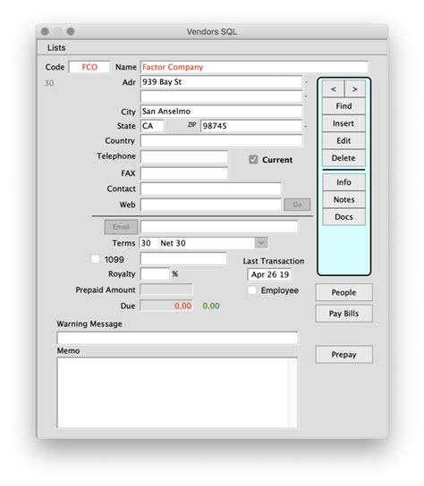Image resolution: width=424 pixels, height=486 pixels.
Task: Open vendor Notes
Action: pyautogui.click(x=343, y=199)
